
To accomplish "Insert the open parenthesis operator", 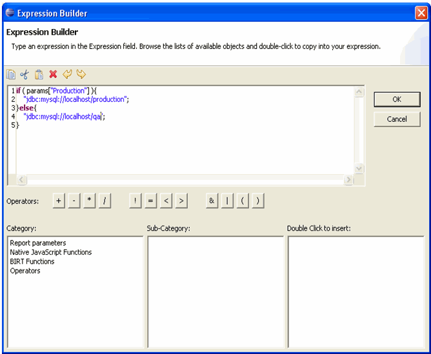I will click(x=243, y=201).
